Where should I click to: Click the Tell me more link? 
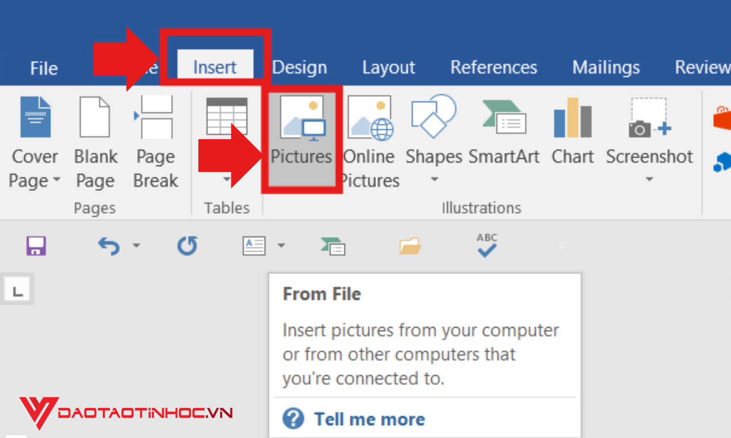pyautogui.click(x=369, y=419)
